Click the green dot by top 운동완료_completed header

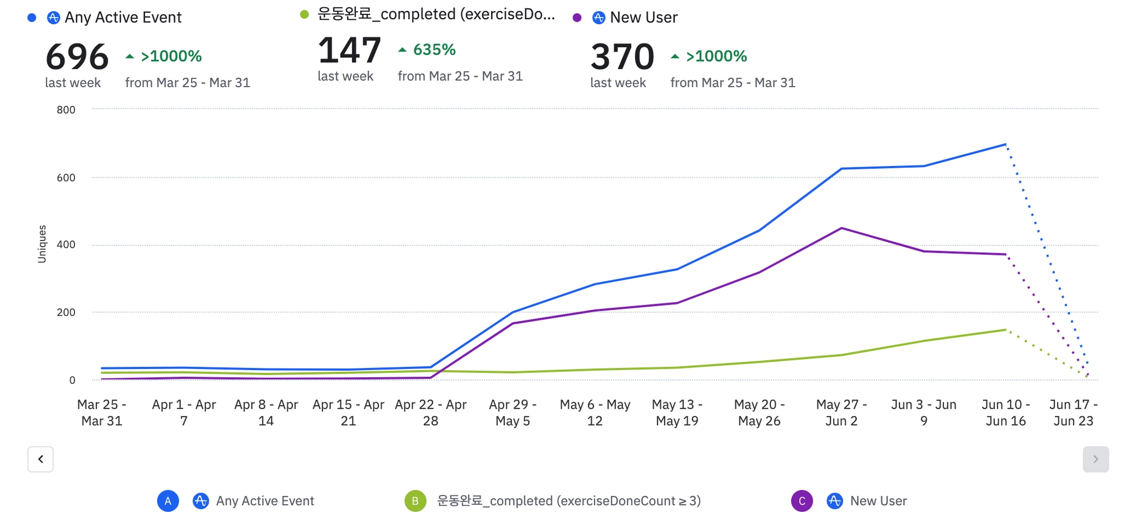(x=305, y=14)
